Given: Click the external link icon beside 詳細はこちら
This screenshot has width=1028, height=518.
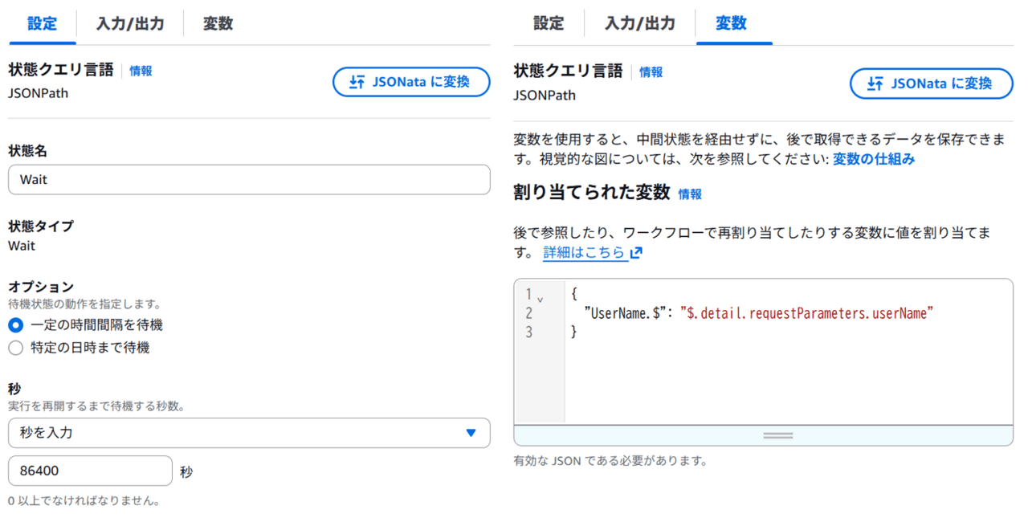Looking at the screenshot, I should click(x=636, y=253).
